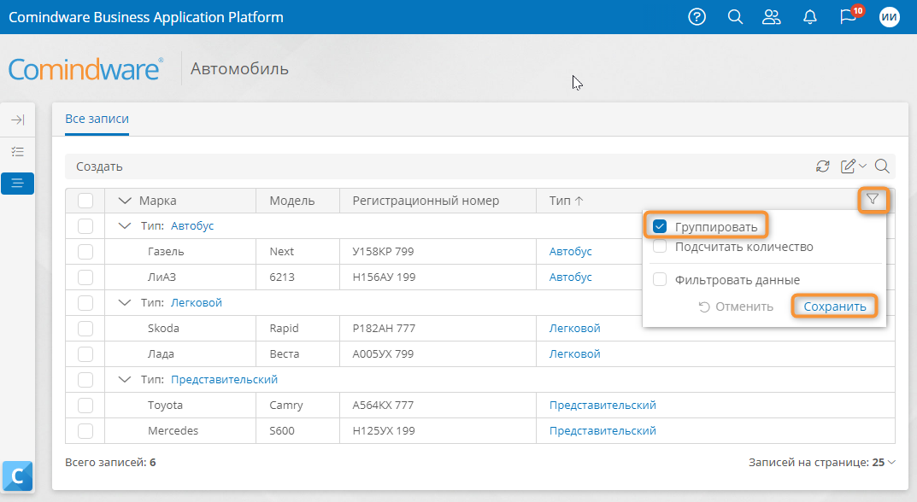This screenshot has width=917, height=502.
Task: Click the Comindware Business Application Platform title
Action: (146, 17)
